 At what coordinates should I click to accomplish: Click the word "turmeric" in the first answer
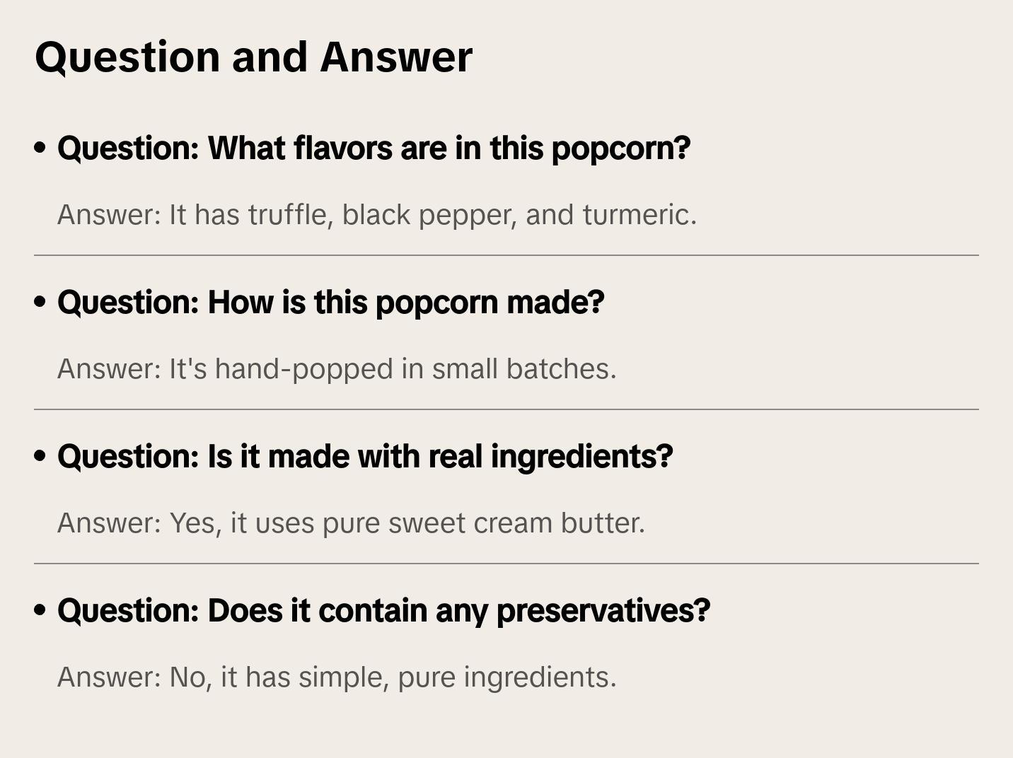pos(639,215)
